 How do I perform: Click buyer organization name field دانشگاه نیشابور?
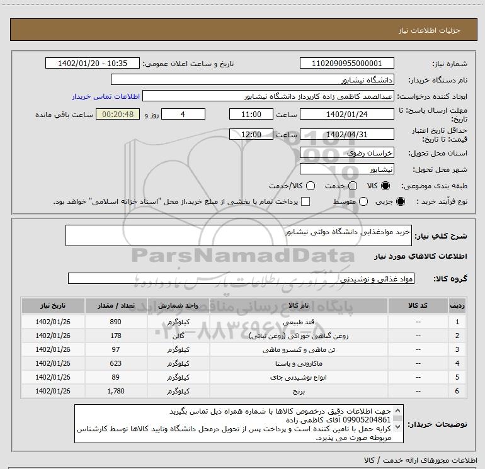pyautogui.click(x=253, y=79)
